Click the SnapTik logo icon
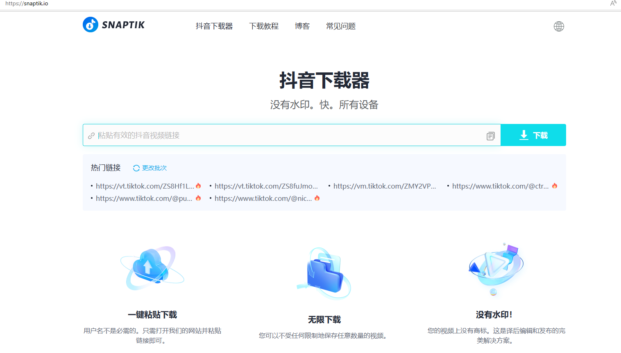 coord(91,25)
